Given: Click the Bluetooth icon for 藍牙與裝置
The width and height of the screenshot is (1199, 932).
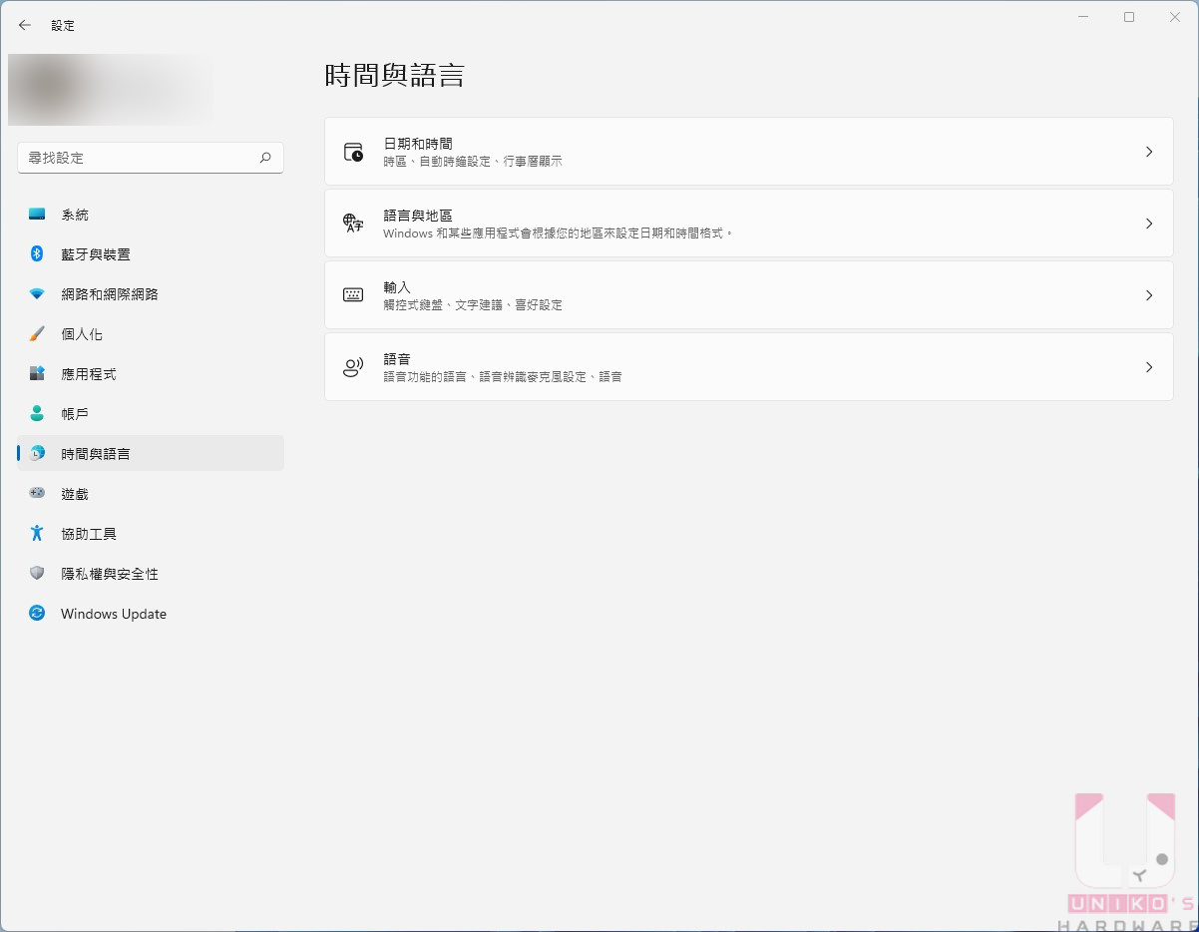Looking at the screenshot, I should (x=37, y=254).
